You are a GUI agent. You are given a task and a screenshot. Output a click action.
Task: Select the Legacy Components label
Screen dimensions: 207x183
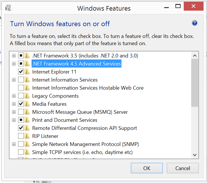[55, 96]
